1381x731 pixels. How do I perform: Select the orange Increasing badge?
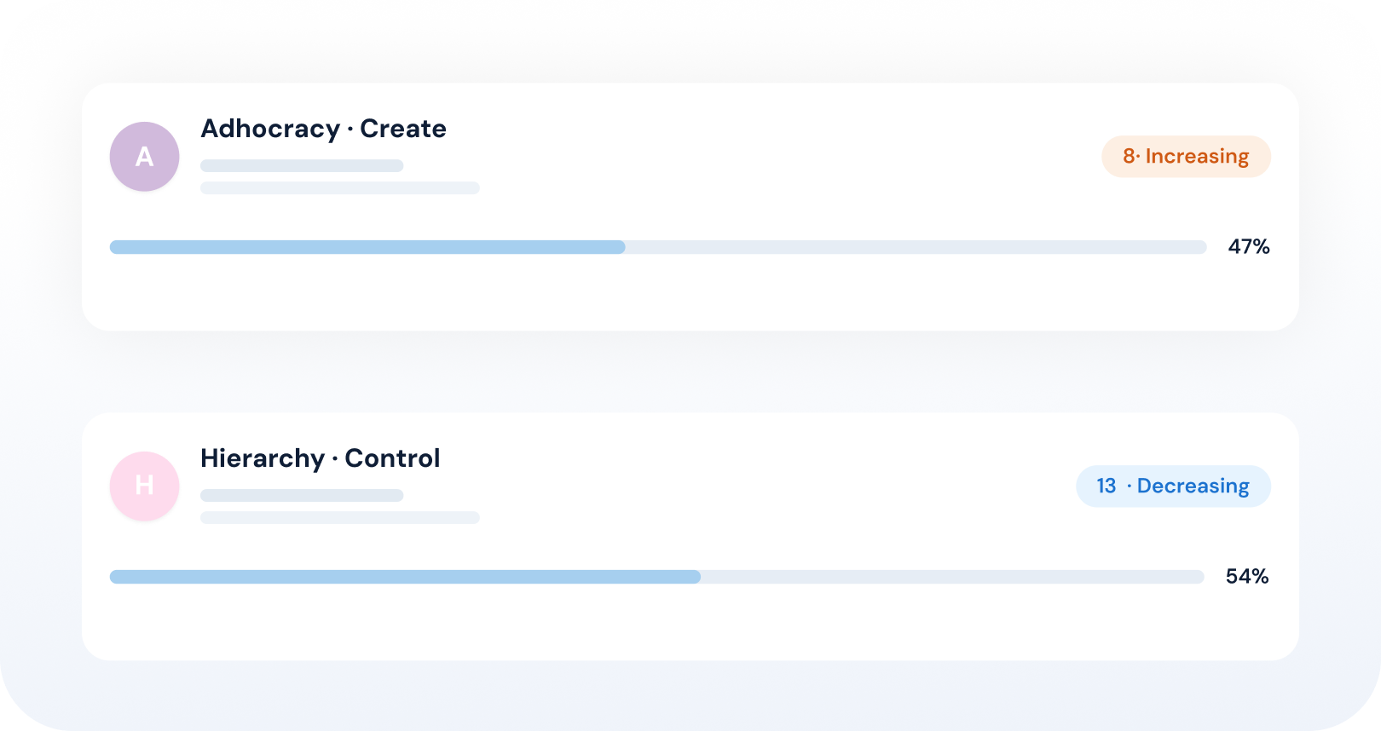pos(1186,157)
